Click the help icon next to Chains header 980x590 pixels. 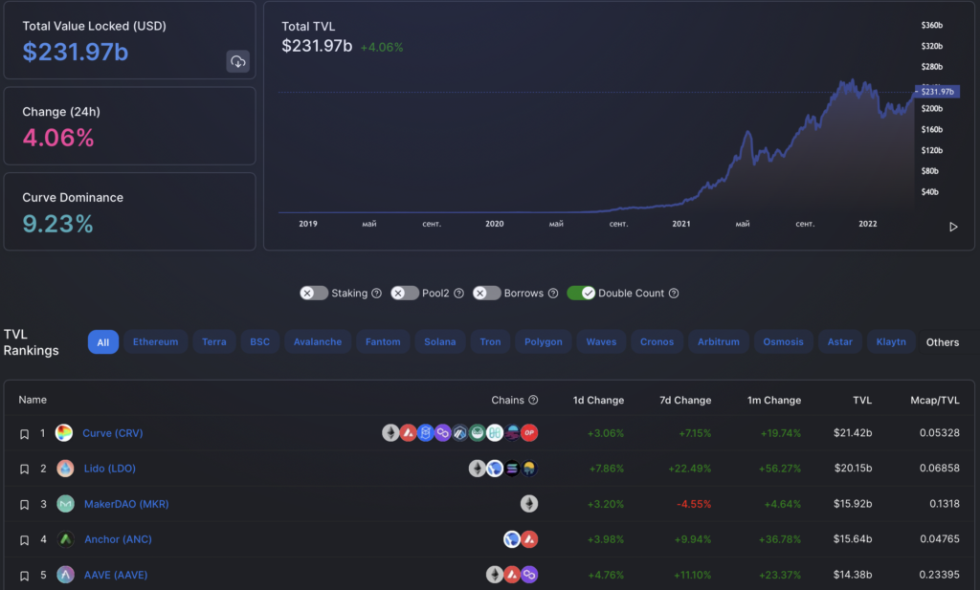click(x=533, y=401)
